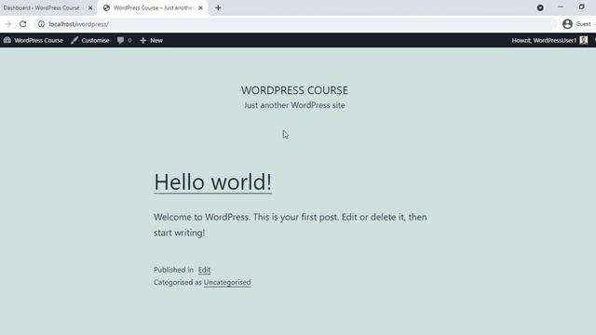Open the Guest profile icon

[x=567, y=24]
